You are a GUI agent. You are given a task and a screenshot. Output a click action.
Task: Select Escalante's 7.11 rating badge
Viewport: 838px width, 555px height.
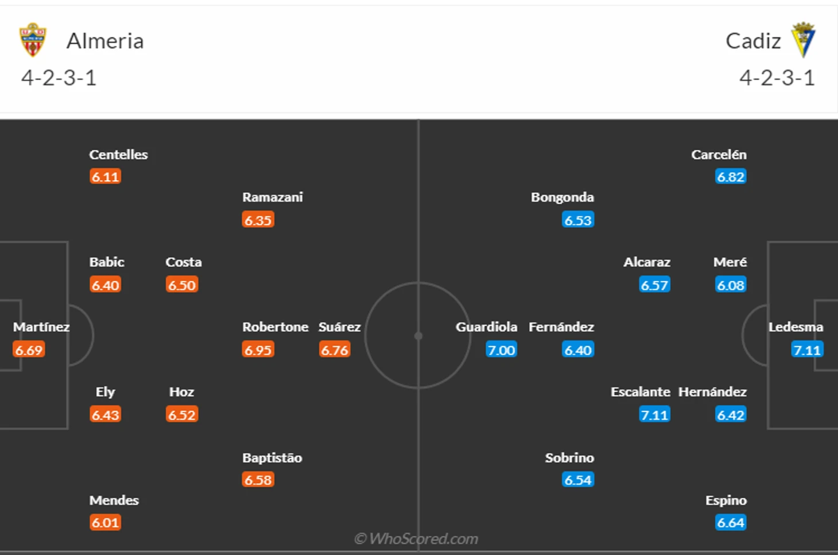tap(654, 414)
